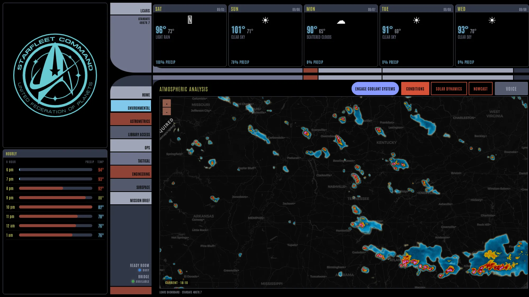Open the Ops panel
529x297 pixels.
point(131,145)
